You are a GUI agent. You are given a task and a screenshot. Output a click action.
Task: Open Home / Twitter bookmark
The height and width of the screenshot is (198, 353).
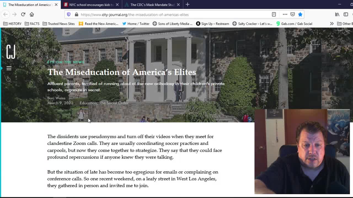[136, 24]
